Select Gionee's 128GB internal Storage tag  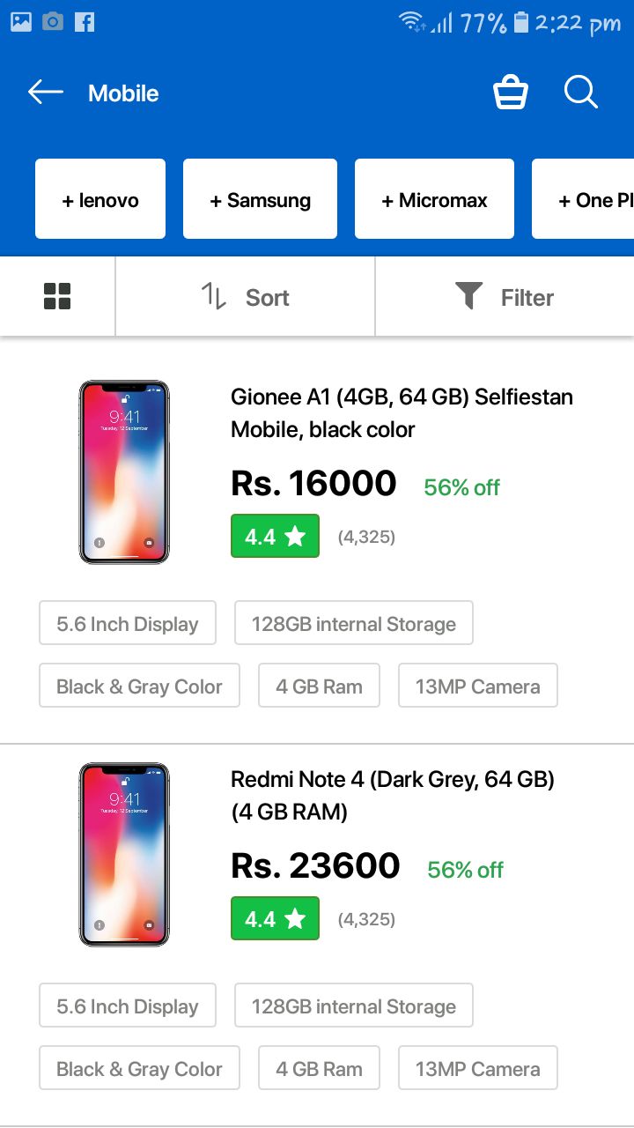[x=353, y=624]
